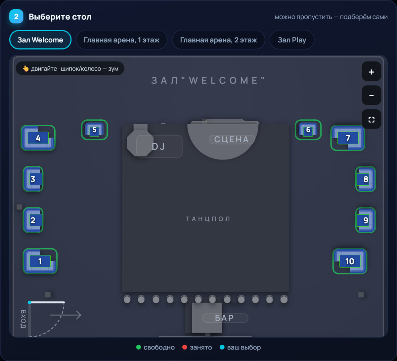Select small table 6
Viewport: 397px width, 361px height.
[308, 130]
